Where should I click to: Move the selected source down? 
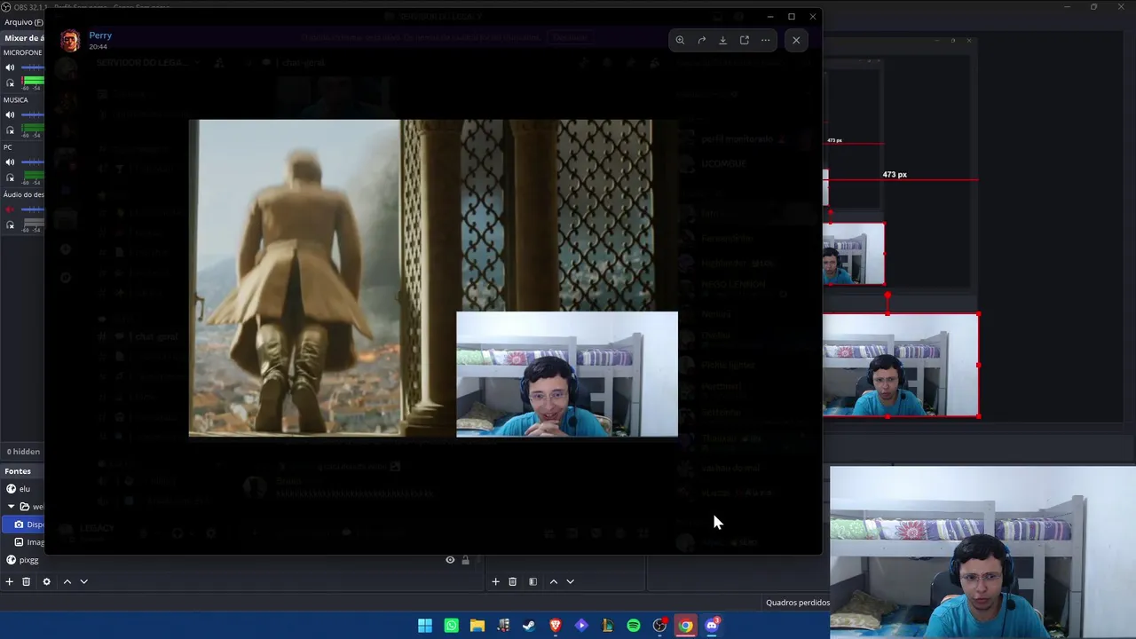point(84,581)
